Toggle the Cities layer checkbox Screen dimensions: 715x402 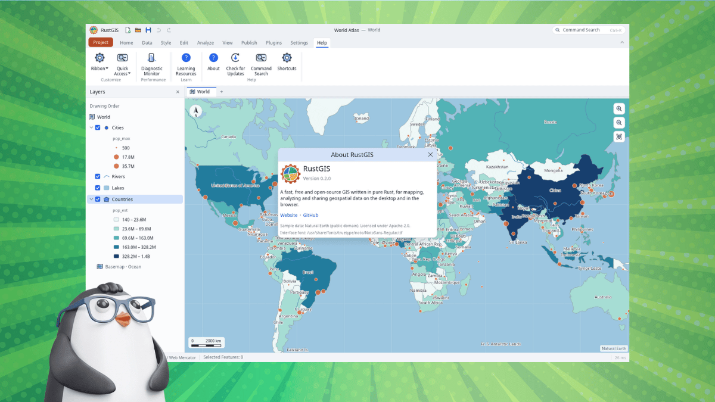tap(98, 127)
